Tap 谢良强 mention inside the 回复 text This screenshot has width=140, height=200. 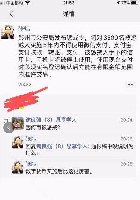(62, 146)
